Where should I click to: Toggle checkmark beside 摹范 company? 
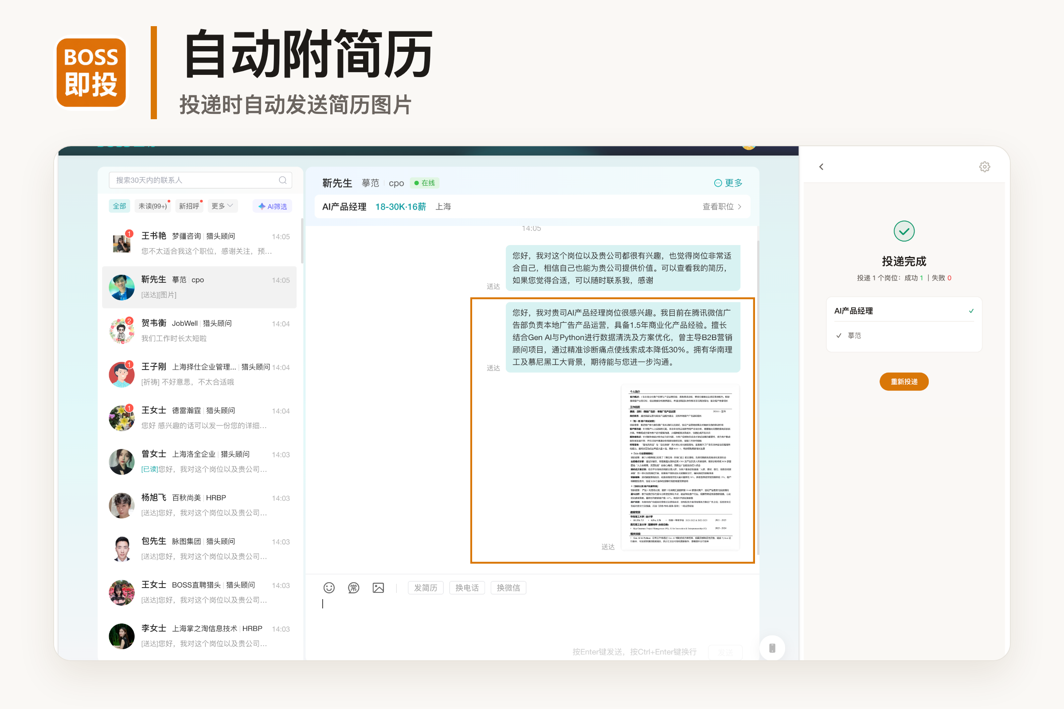[839, 335]
